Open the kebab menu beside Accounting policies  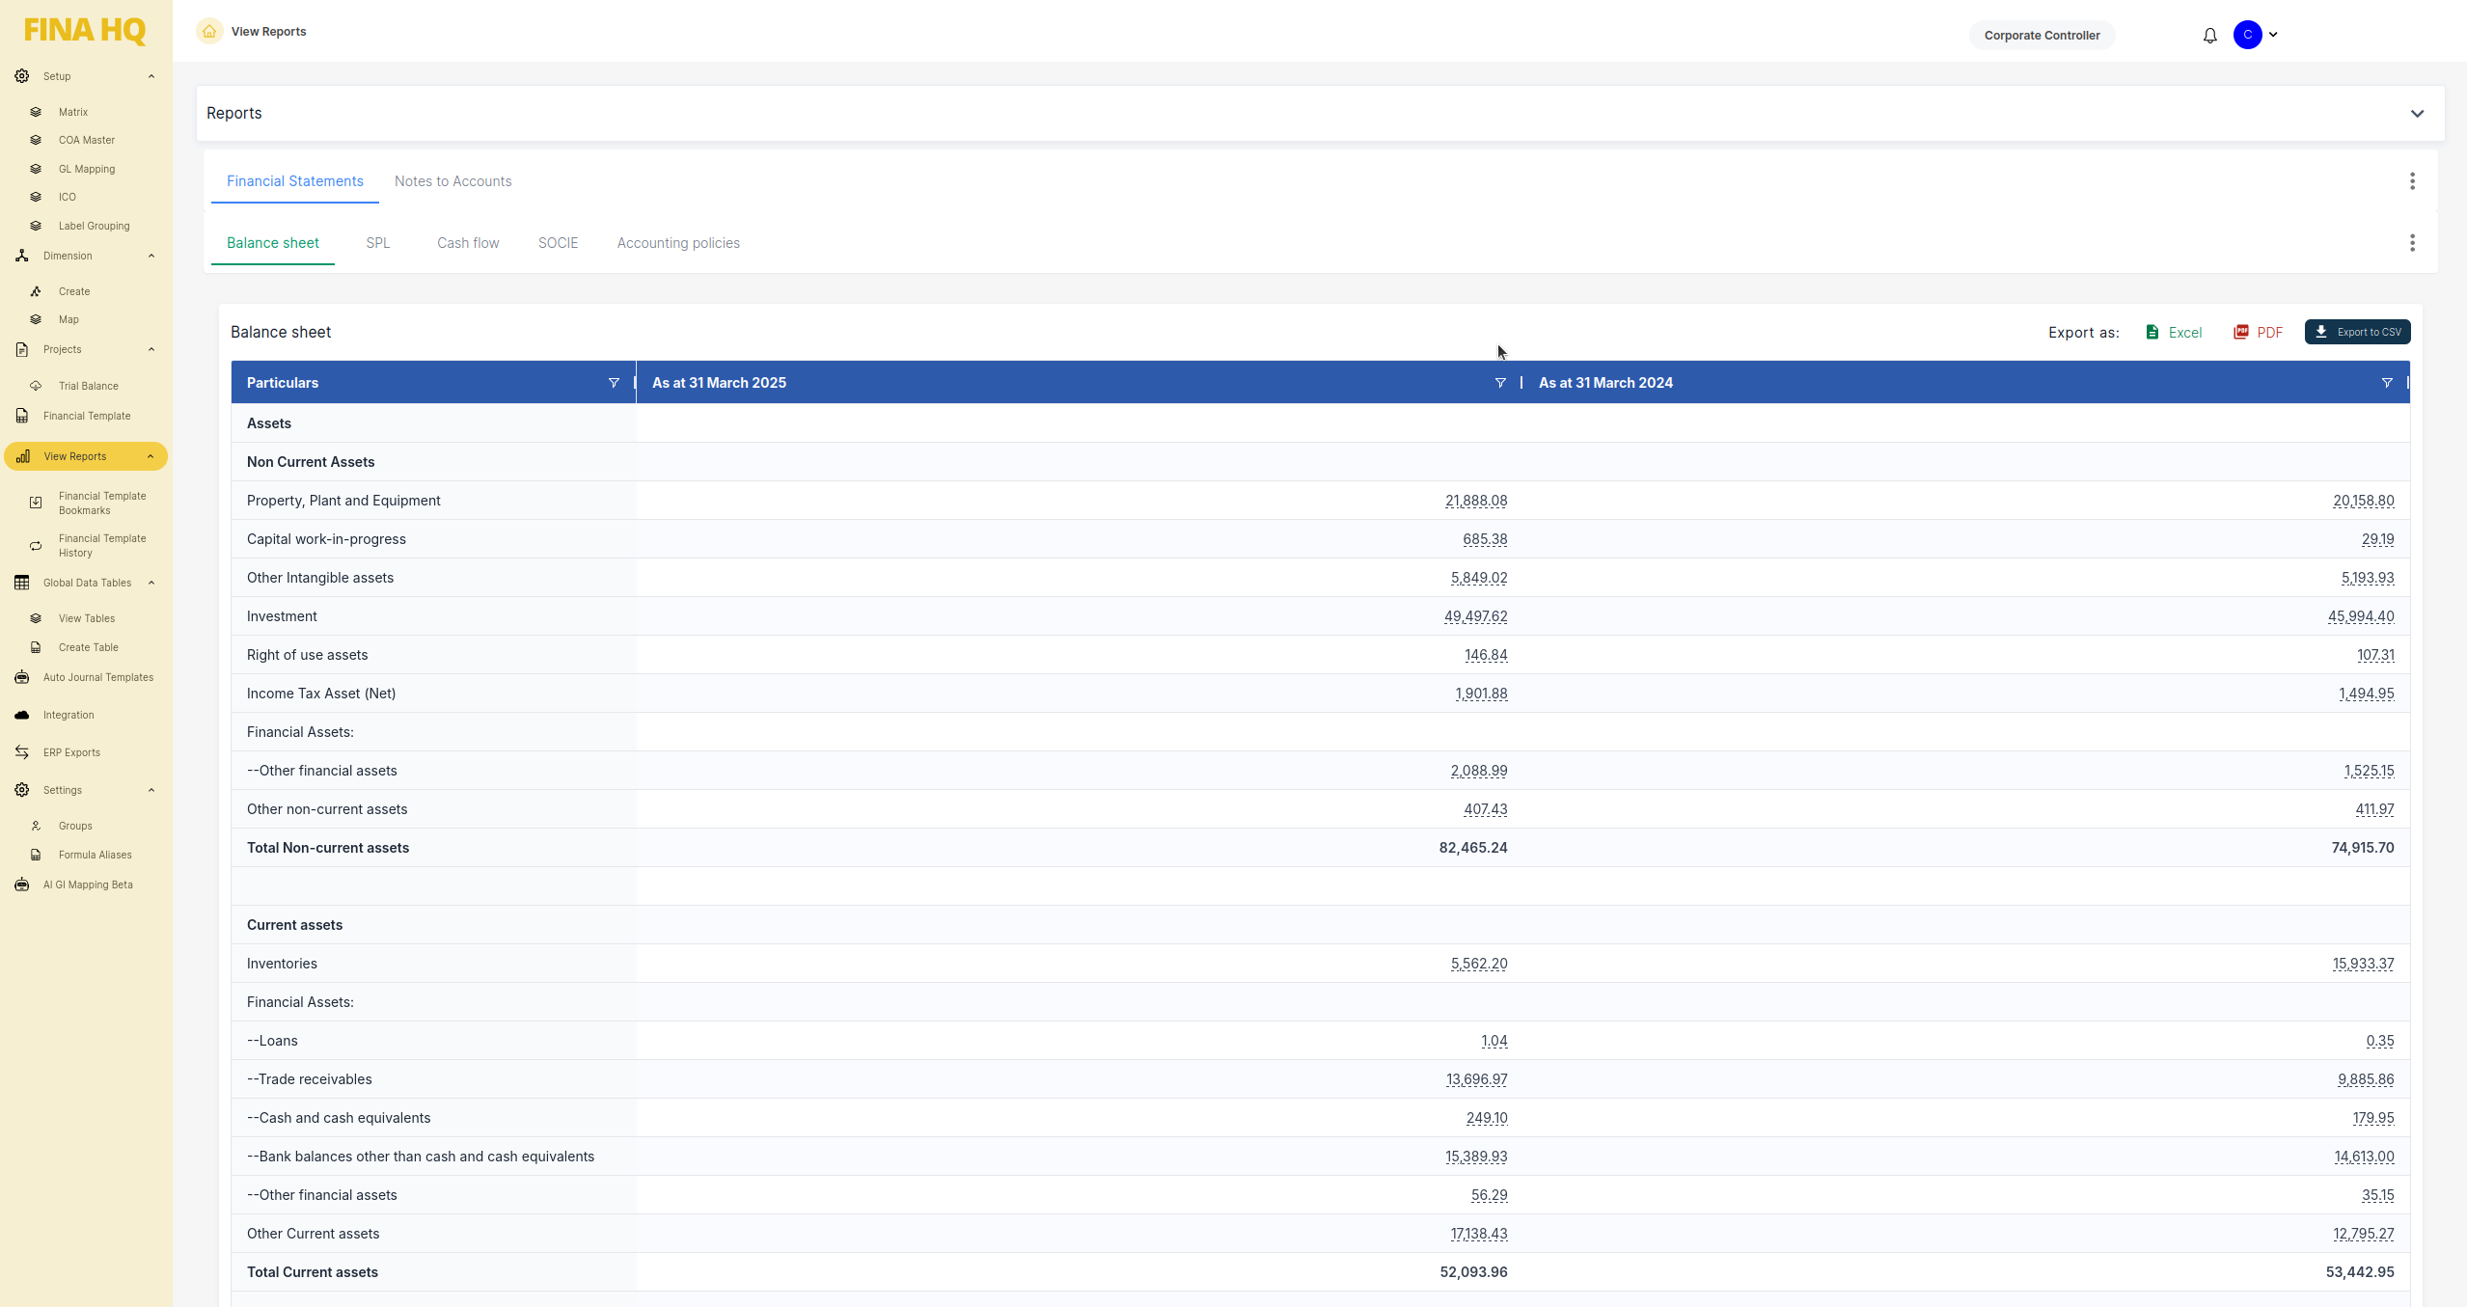2411,243
